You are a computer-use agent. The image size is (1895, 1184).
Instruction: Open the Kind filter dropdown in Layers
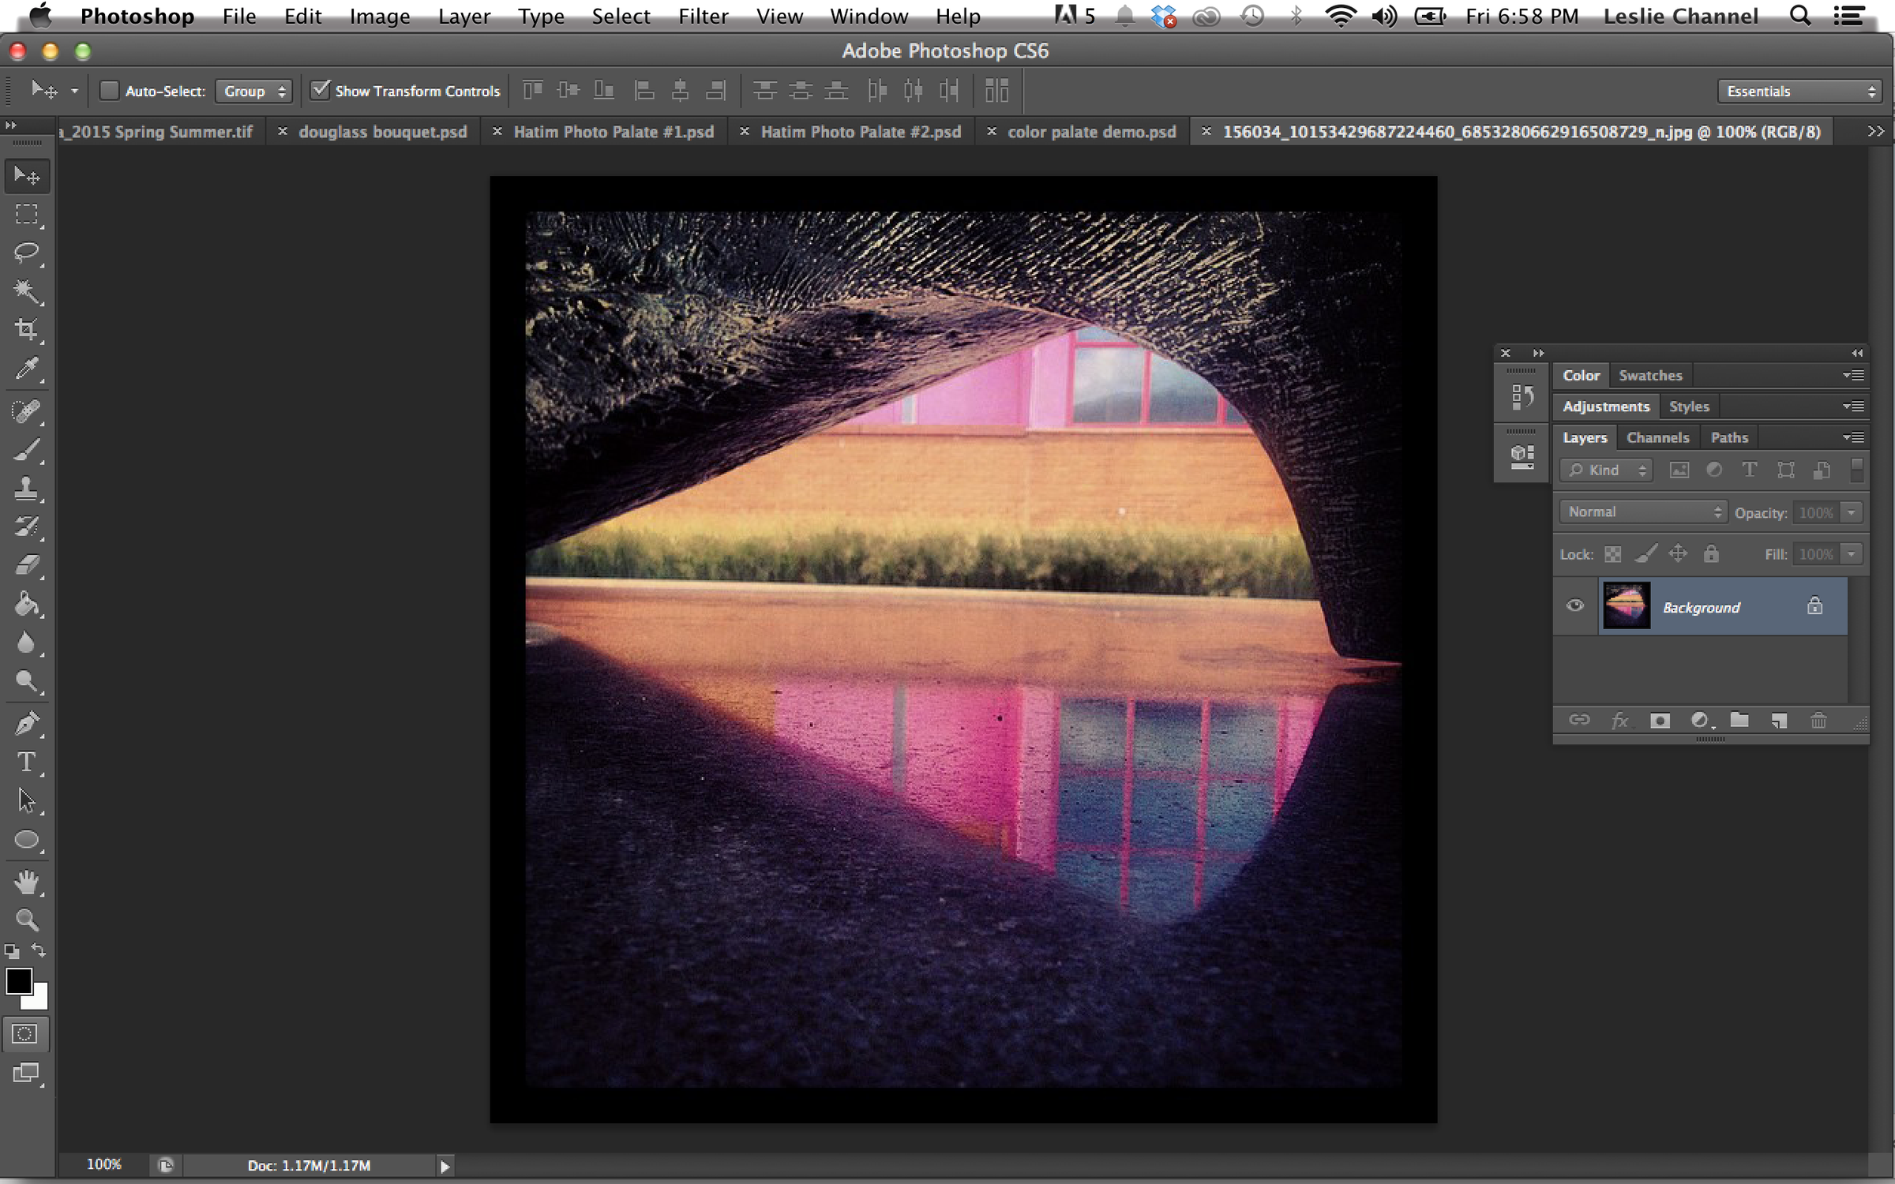(x=1605, y=470)
